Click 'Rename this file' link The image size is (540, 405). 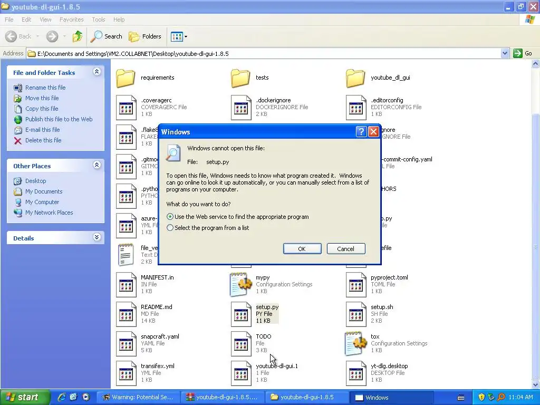tap(45, 88)
